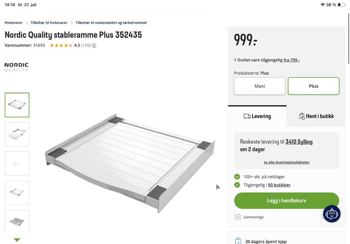
Task: Open Tilbehør til hvitevarer breadcrumb
Action: 49,23
